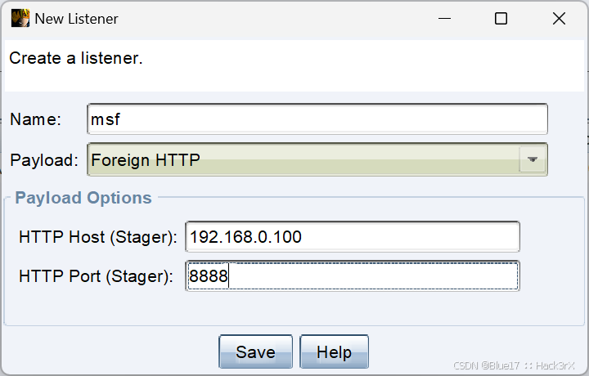Open Help for listener creation
Viewport: 589px width, 376px height.
coord(334,352)
